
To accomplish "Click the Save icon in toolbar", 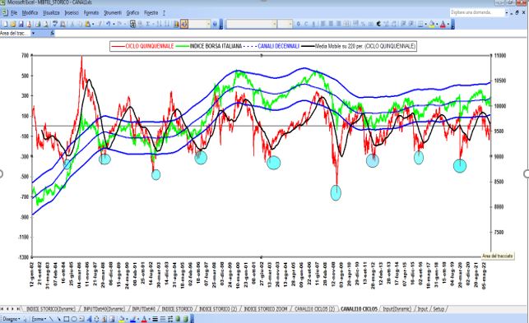I will pyautogui.click(x=21, y=24).
